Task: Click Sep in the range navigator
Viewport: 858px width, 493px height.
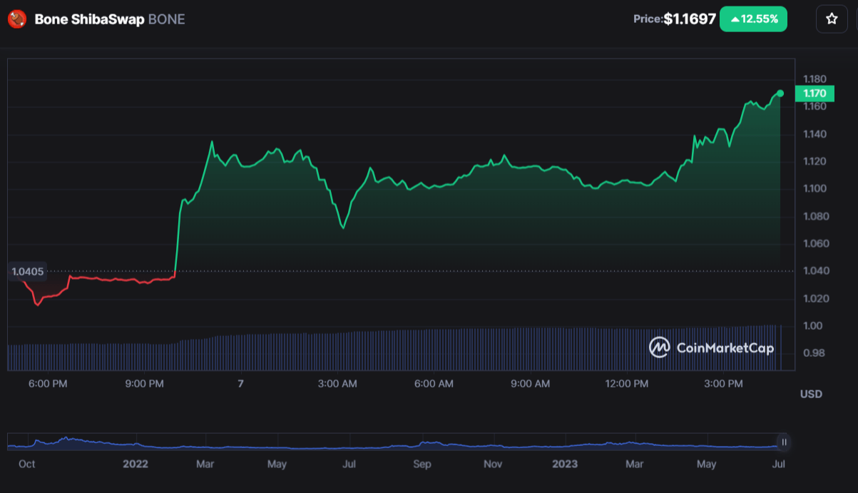Action: pyautogui.click(x=422, y=464)
